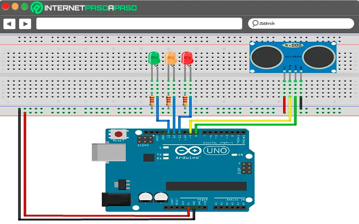Click inside the Search field
This screenshot has height=224, width=359.
point(301,24)
